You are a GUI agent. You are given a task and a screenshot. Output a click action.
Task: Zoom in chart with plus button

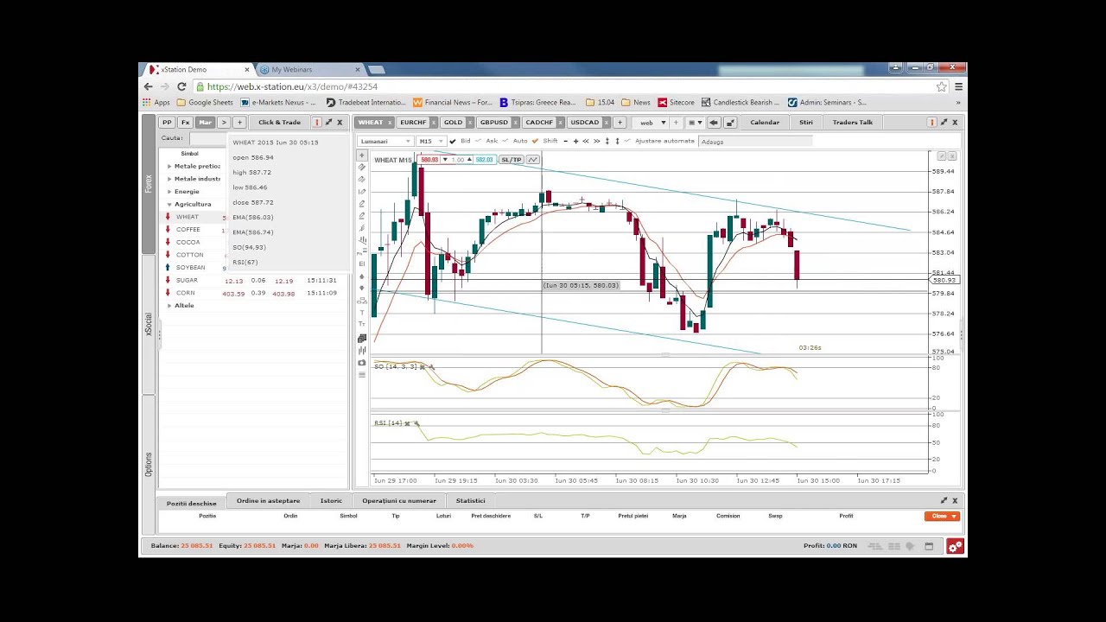575,141
